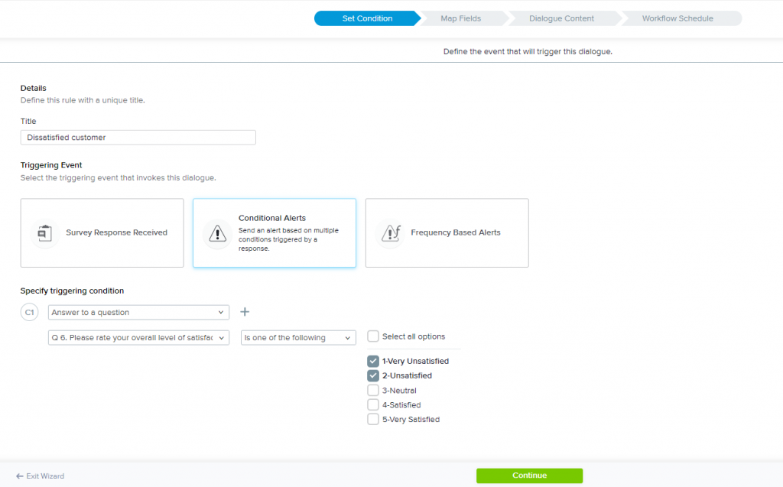Viewport: 783px width, 487px height.
Task: Uncheck the 1-Very Unsatisfied option
Action: click(x=373, y=361)
